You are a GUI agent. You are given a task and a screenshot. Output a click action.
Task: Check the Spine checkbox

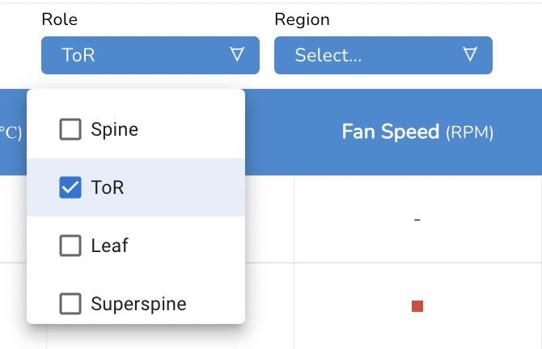point(70,129)
